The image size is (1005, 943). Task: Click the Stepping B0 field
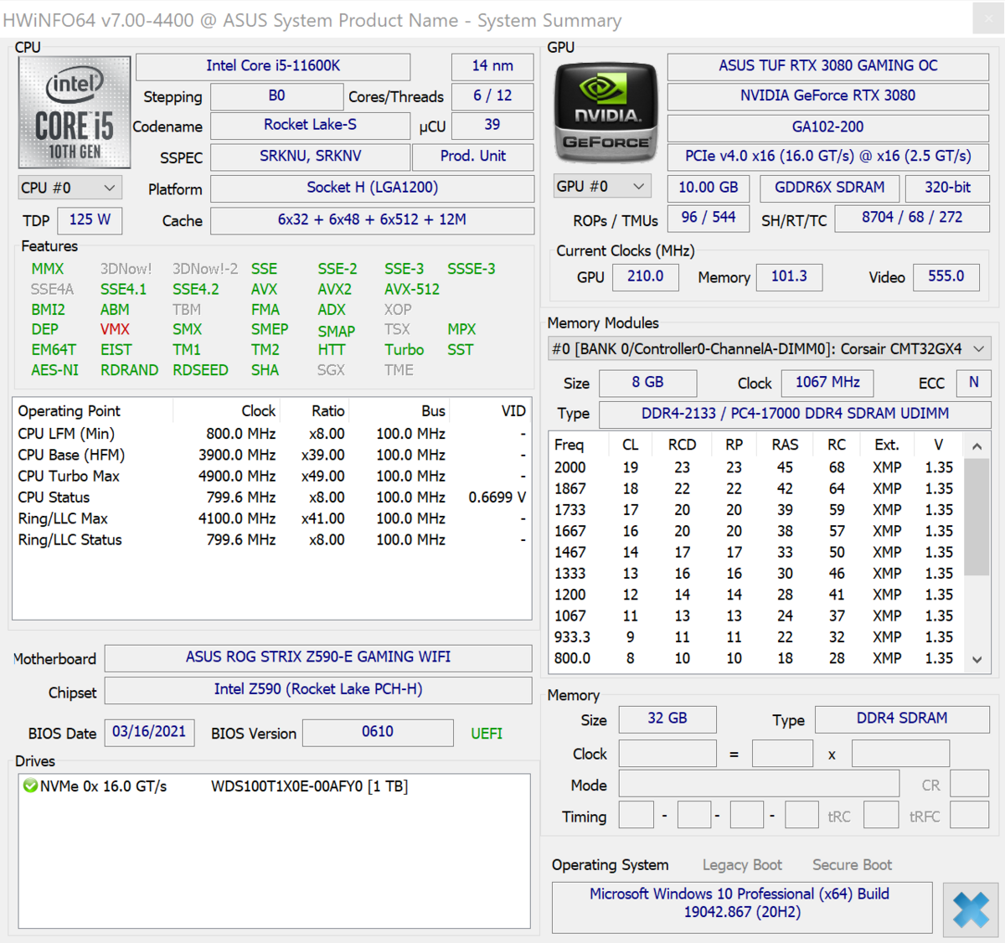[277, 96]
